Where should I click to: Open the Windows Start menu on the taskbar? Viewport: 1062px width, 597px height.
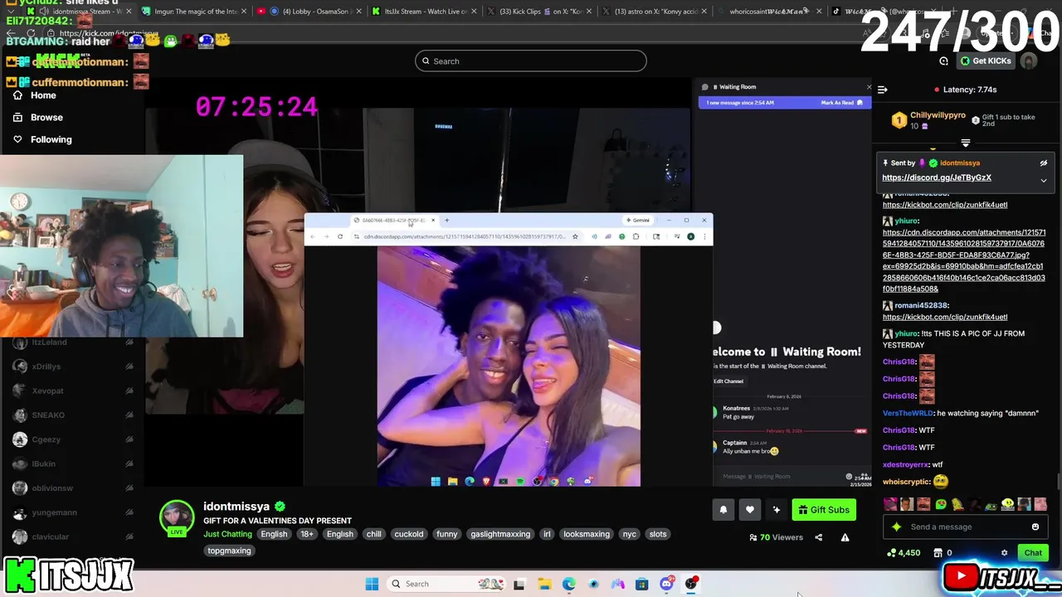tap(372, 584)
